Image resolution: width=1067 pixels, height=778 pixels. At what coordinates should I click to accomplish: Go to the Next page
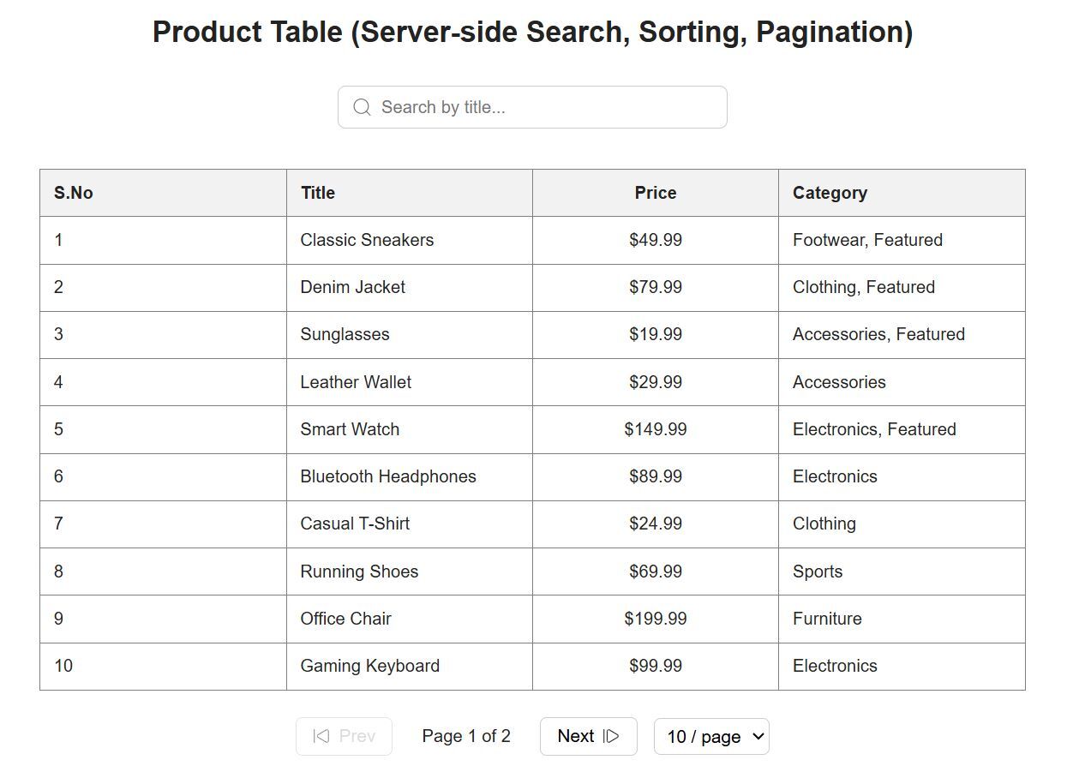pos(588,736)
